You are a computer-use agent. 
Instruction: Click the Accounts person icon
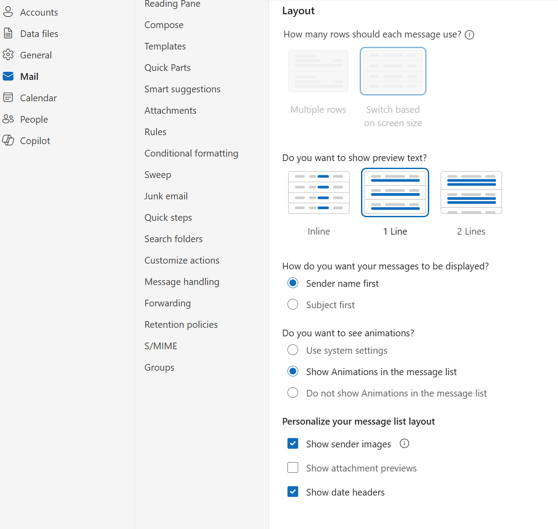click(x=8, y=12)
